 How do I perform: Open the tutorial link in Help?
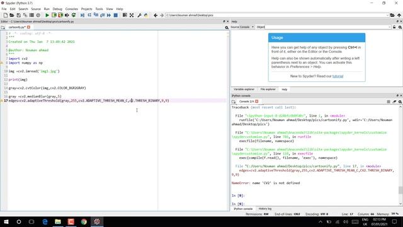click(x=338, y=76)
